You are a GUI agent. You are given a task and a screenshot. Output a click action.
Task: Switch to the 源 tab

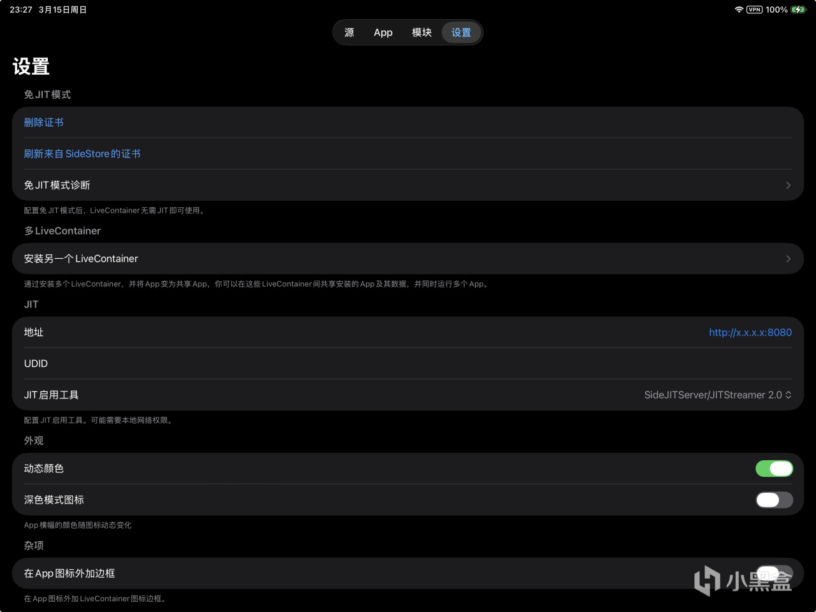pos(349,33)
